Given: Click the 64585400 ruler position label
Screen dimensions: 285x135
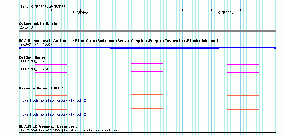Looking at the screenshot, I should 80,13.
